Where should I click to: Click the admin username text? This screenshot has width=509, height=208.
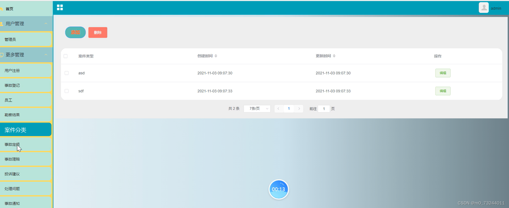[x=496, y=8]
